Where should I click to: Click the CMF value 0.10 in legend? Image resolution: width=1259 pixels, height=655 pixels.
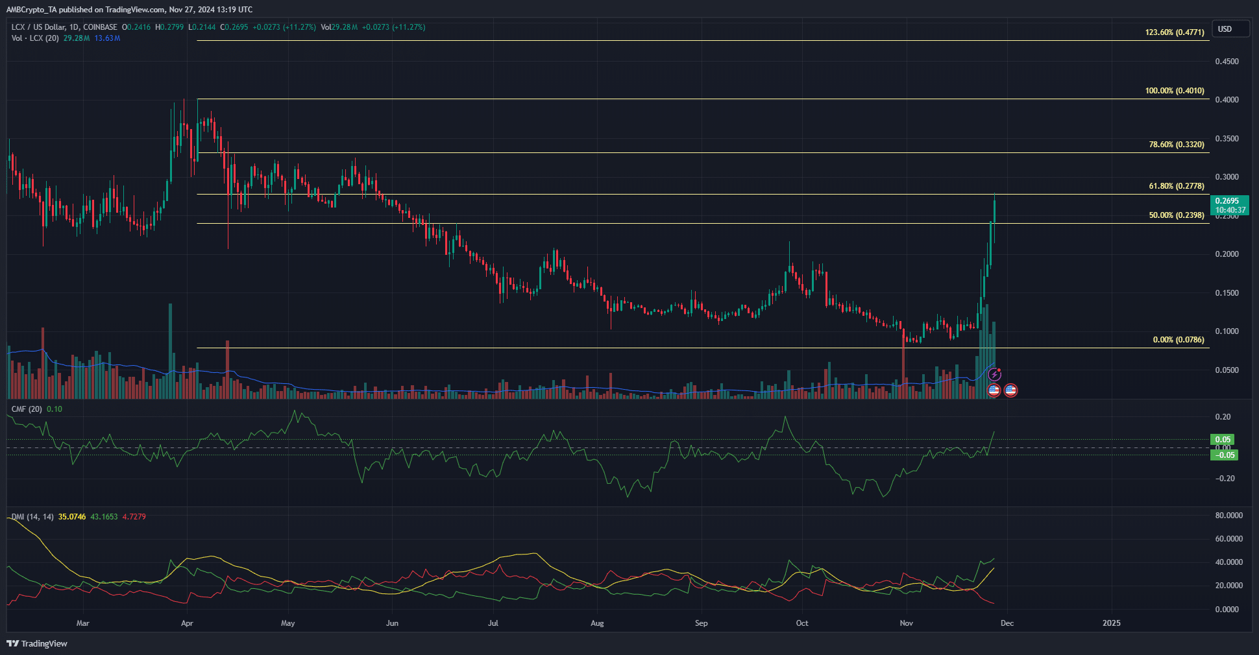coord(55,409)
